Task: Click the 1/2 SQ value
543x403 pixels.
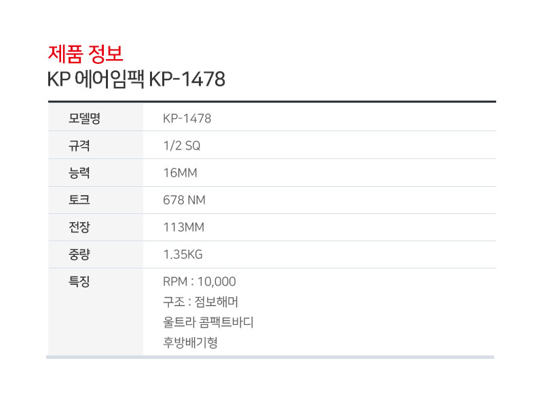Action: pos(182,145)
